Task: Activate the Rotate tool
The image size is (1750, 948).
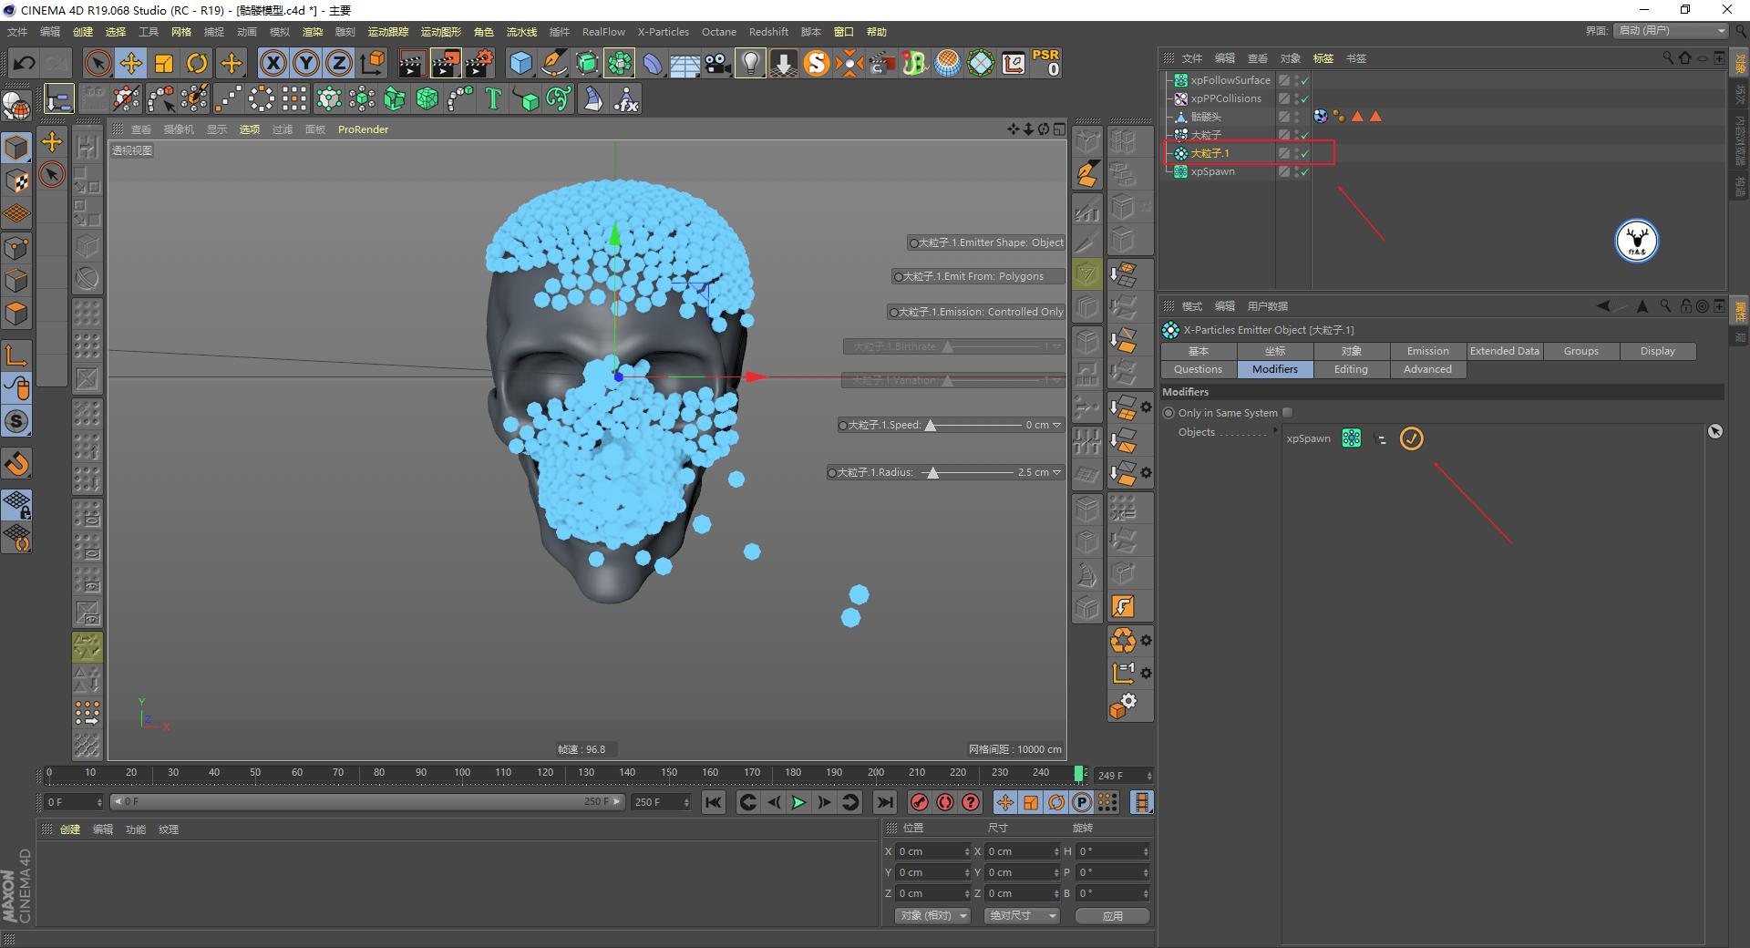Action: coord(198,63)
